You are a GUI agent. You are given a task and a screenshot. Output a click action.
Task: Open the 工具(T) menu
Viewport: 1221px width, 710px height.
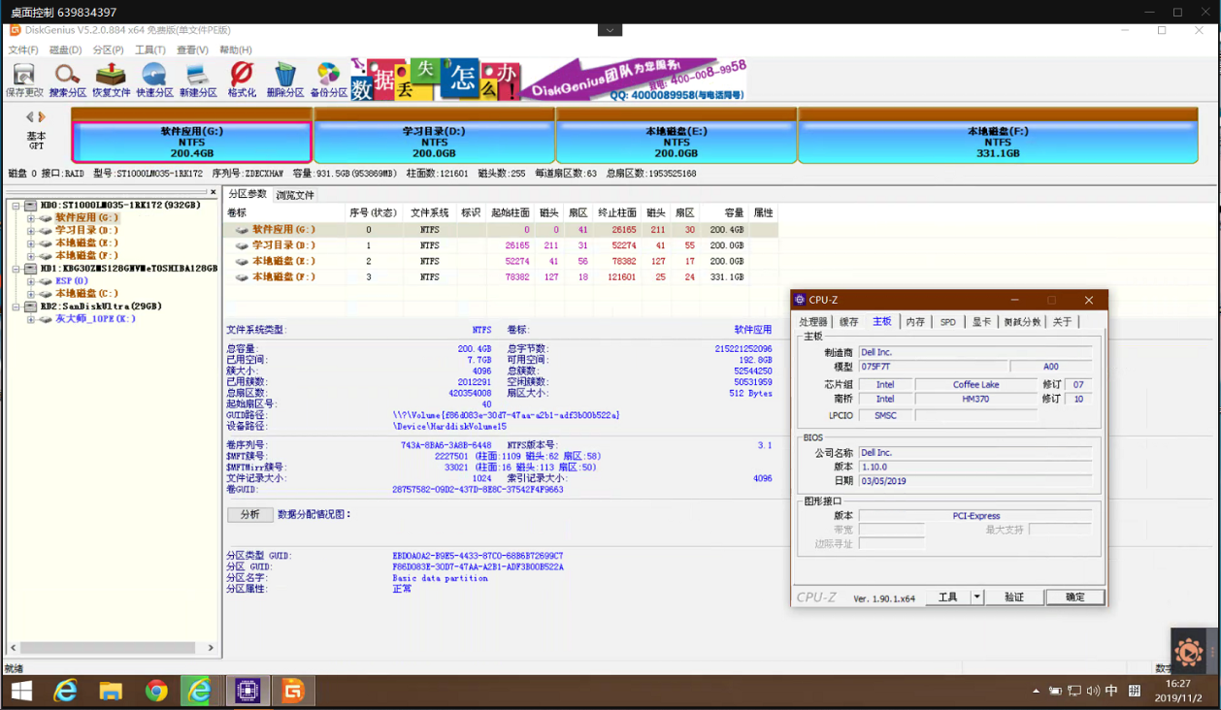click(150, 49)
